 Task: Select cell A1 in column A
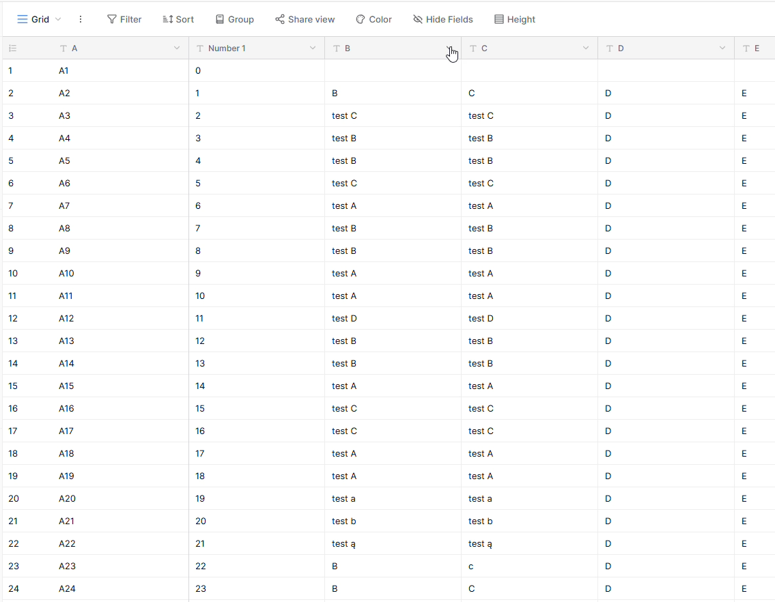pyautogui.click(x=121, y=71)
